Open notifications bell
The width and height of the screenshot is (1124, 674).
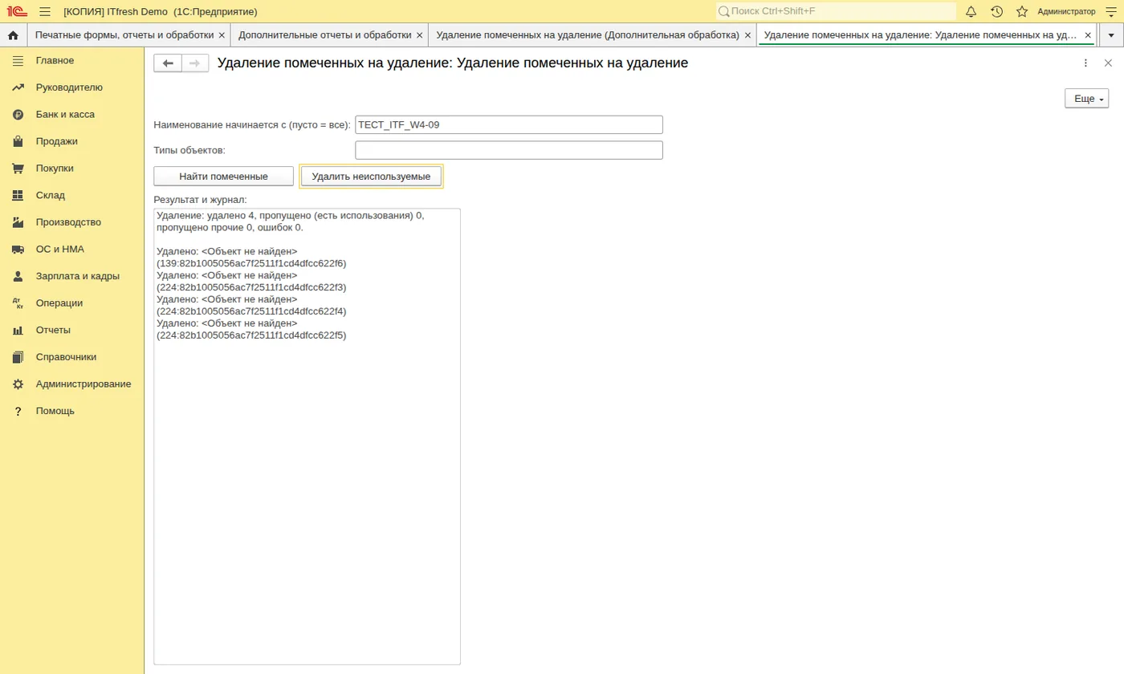[x=971, y=11]
